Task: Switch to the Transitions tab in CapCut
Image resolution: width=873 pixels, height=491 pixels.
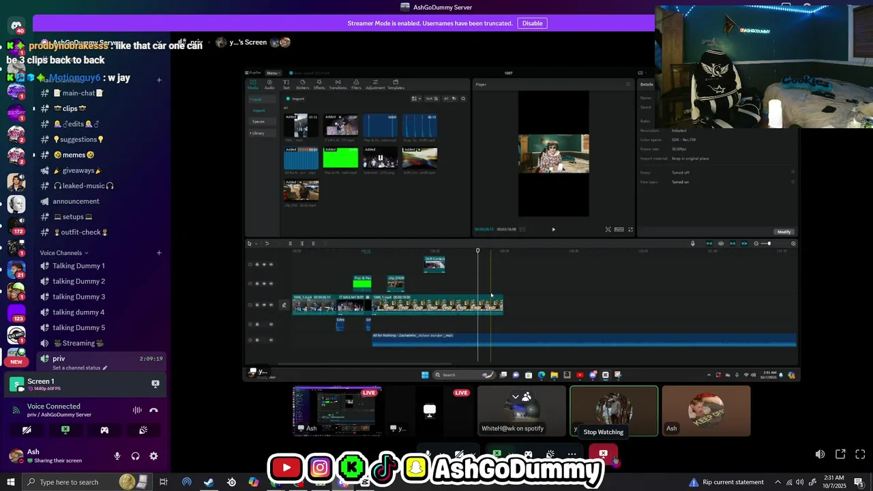Action: (x=338, y=85)
